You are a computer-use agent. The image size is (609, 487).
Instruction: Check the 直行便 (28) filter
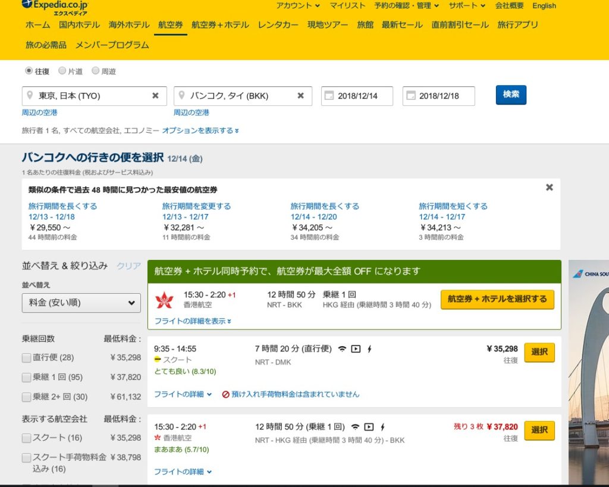[x=26, y=358]
